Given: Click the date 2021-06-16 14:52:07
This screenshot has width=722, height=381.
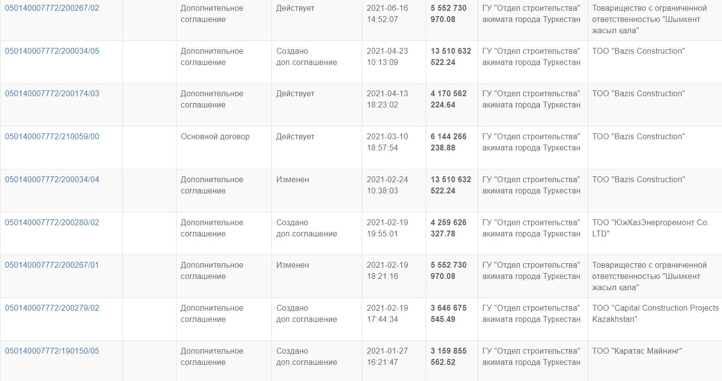Looking at the screenshot, I should (387, 14).
